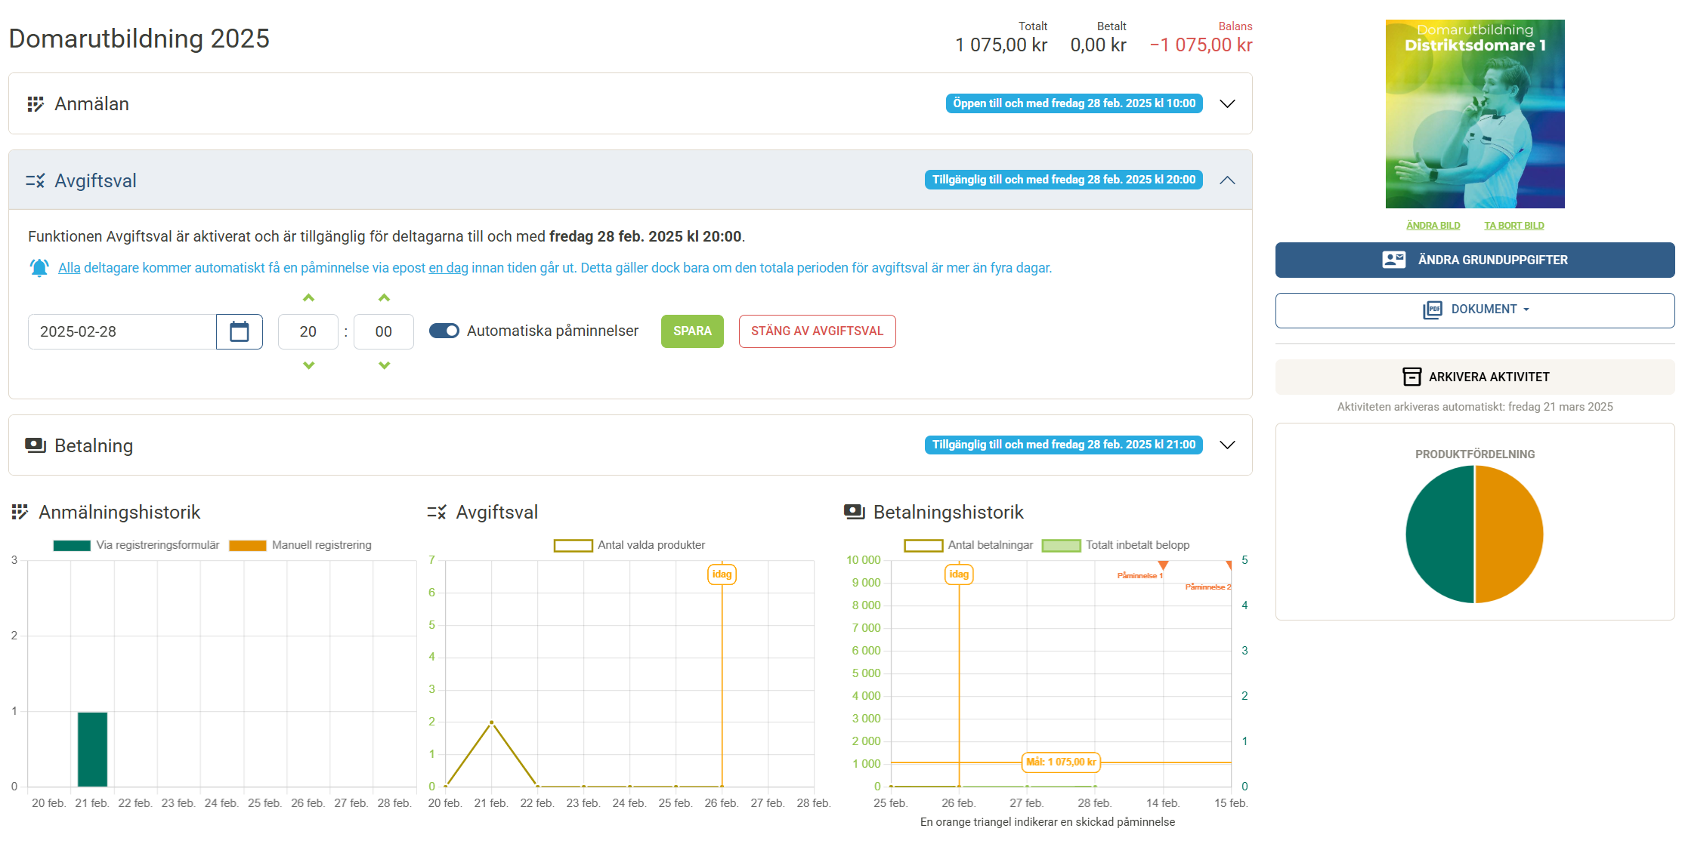
Task: Click the Betalning money icon
Action: point(36,445)
